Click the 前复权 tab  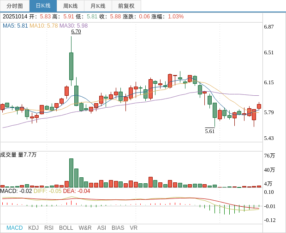pos(126,6)
